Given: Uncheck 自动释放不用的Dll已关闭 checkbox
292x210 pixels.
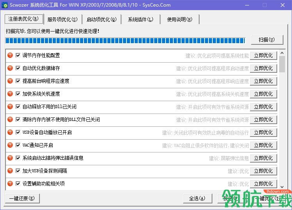Looking at the screenshot, I should [x=18, y=107].
